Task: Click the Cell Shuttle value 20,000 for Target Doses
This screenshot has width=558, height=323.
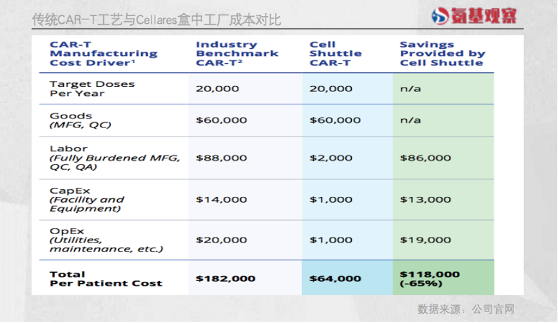Action: [x=331, y=89]
